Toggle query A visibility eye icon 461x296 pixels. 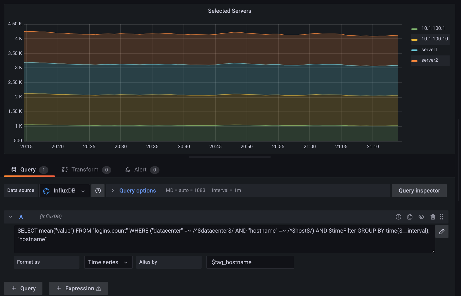click(x=421, y=217)
